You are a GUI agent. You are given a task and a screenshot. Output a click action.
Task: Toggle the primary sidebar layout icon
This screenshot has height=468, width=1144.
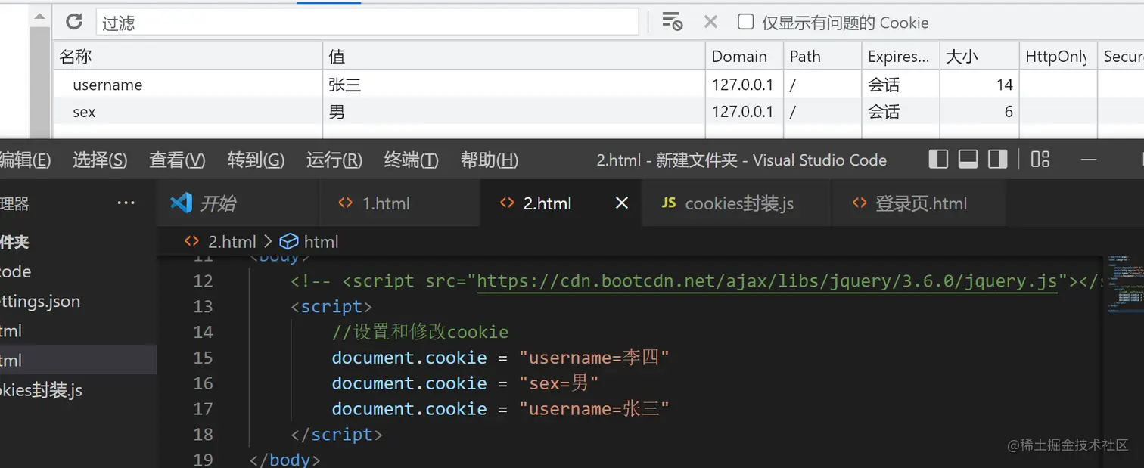point(937,160)
